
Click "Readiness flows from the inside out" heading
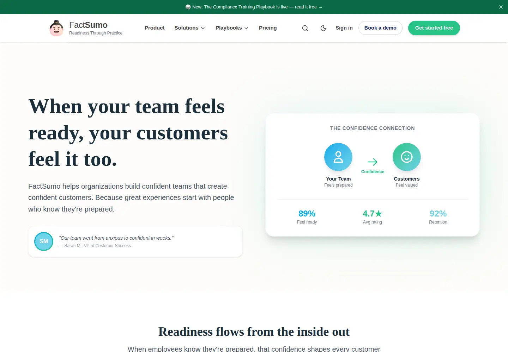pos(254,332)
